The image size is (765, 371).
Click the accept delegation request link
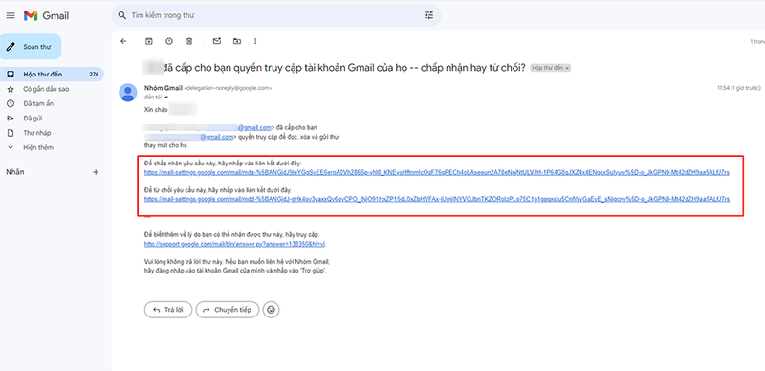click(437, 172)
